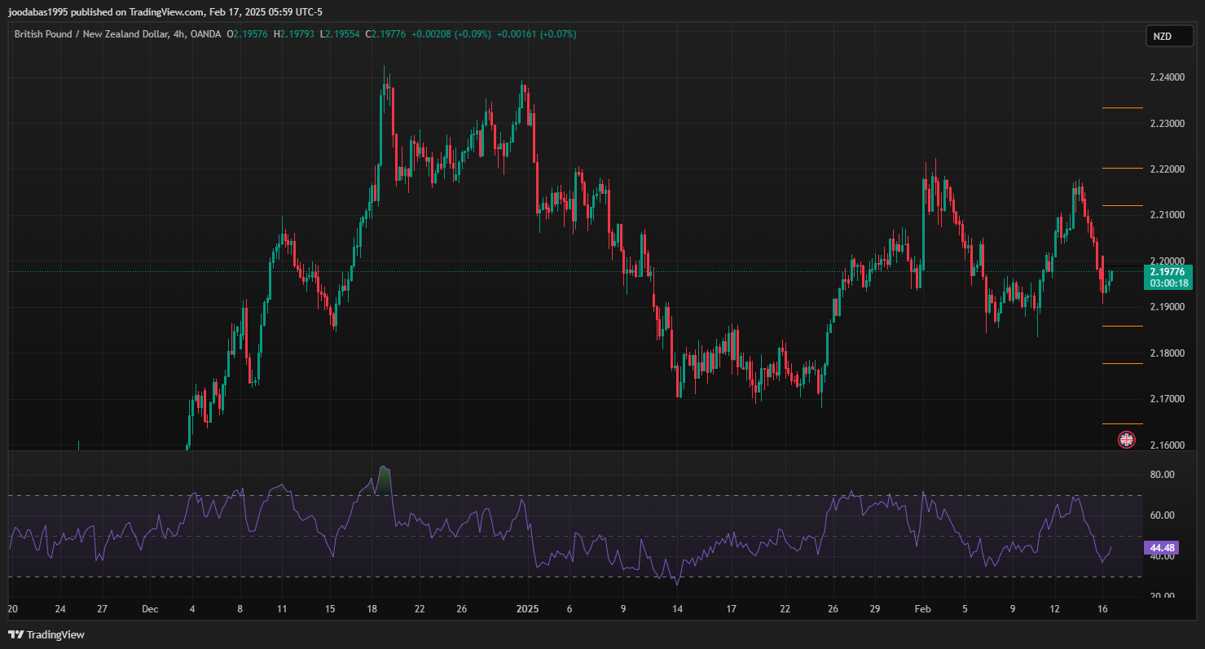Click the 80.00 RSI axis label

pyautogui.click(x=1161, y=475)
